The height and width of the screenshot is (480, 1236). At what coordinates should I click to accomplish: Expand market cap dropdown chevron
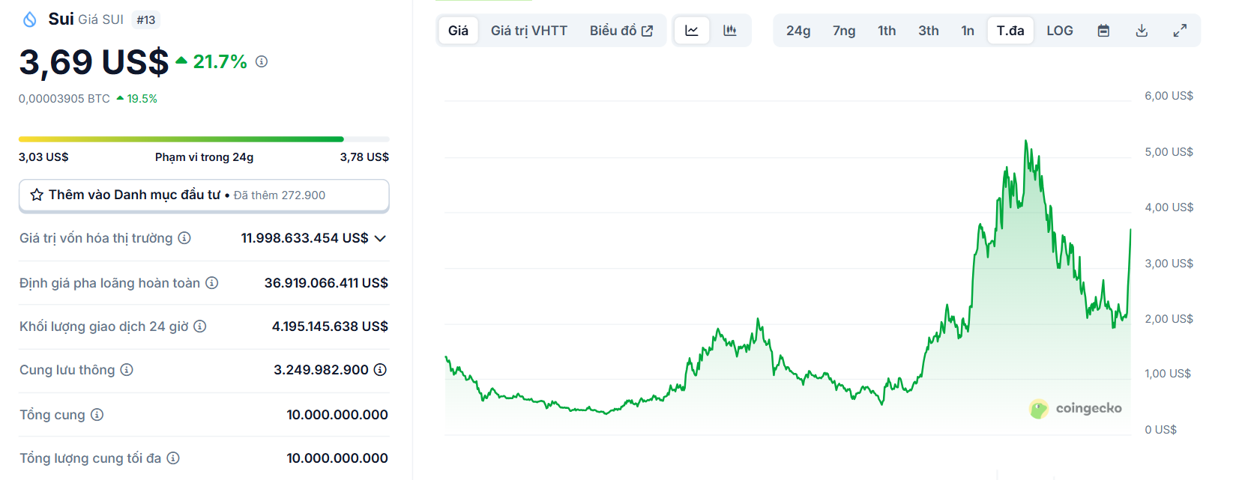click(380, 238)
